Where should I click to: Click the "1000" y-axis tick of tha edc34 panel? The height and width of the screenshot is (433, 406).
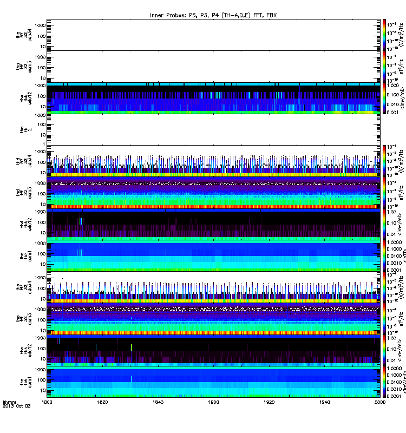click(x=40, y=25)
